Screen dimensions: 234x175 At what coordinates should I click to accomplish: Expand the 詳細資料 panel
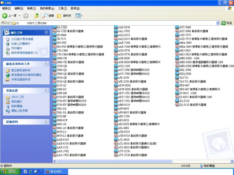coord(46,122)
